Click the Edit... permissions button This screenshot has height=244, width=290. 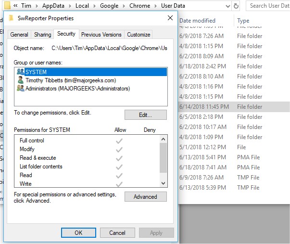pos(146,115)
